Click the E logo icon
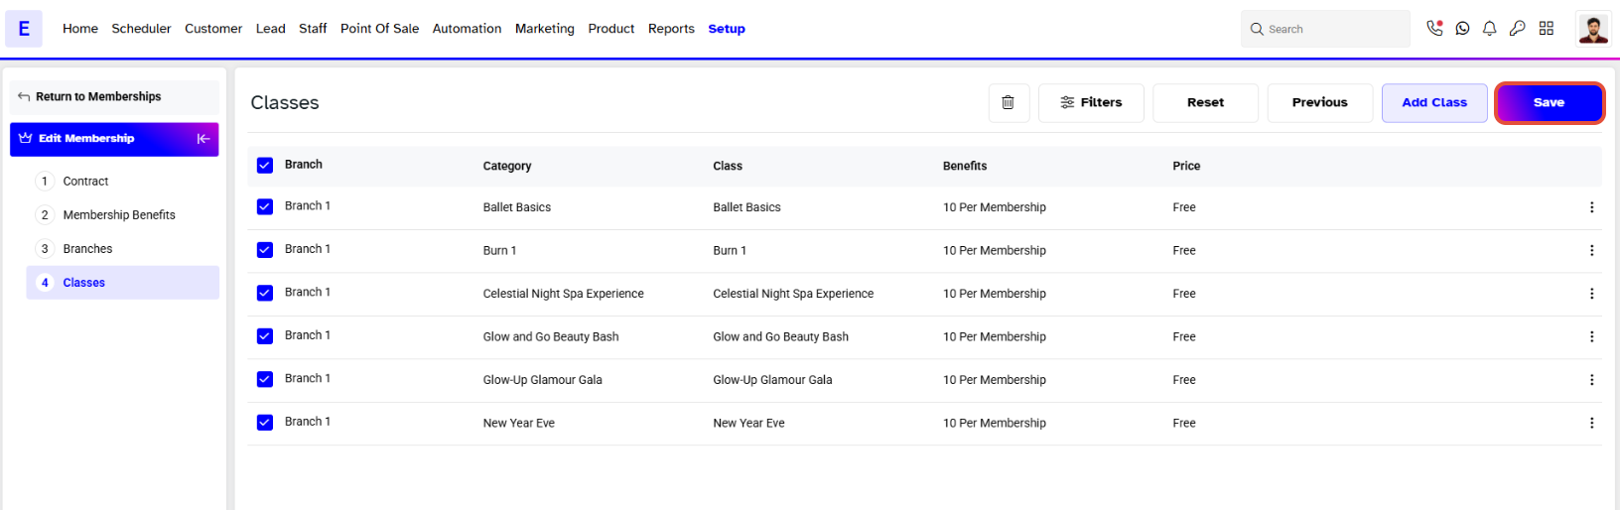The width and height of the screenshot is (1620, 510). click(x=24, y=29)
